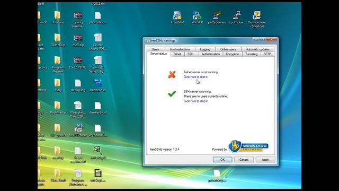Click 'SSH server is running.' text

198,92
